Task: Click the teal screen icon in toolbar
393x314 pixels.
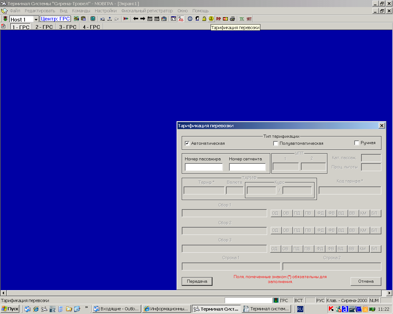Action: [x=93, y=19]
